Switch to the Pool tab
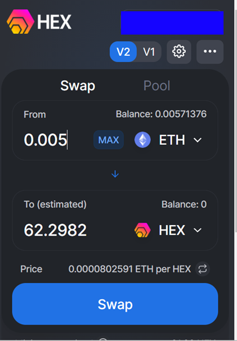Screen dimensions: 237x341 point(157,86)
